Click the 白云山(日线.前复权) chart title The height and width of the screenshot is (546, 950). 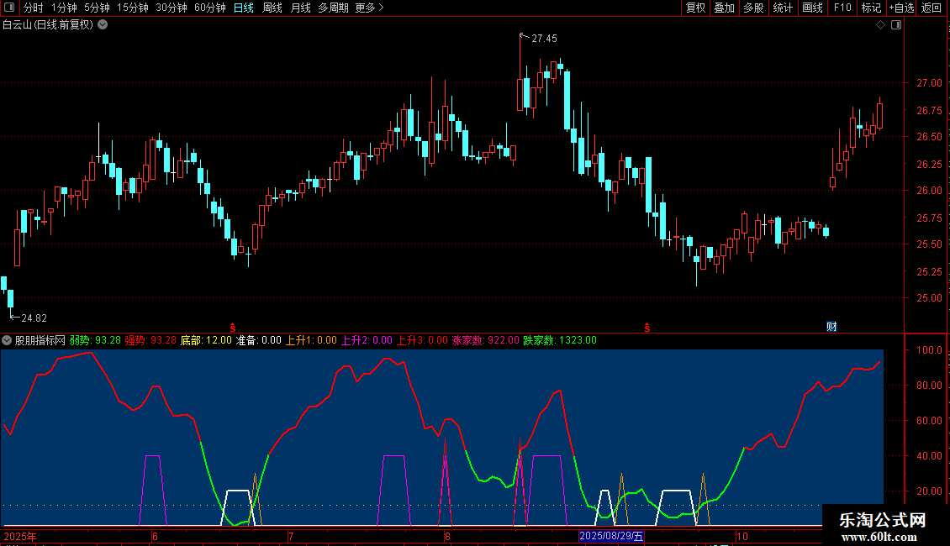click(x=49, y=25)
